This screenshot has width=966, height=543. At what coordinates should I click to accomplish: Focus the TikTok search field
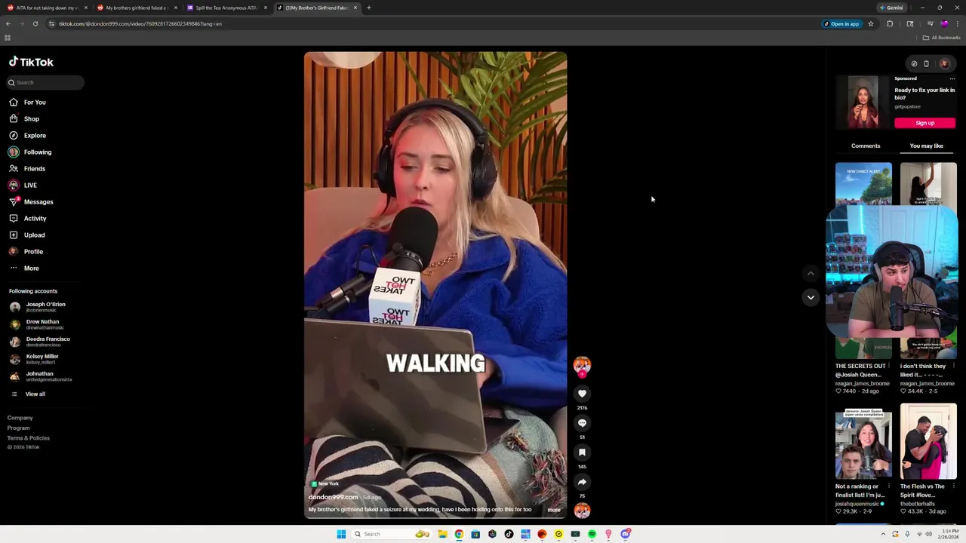point(45,82)
